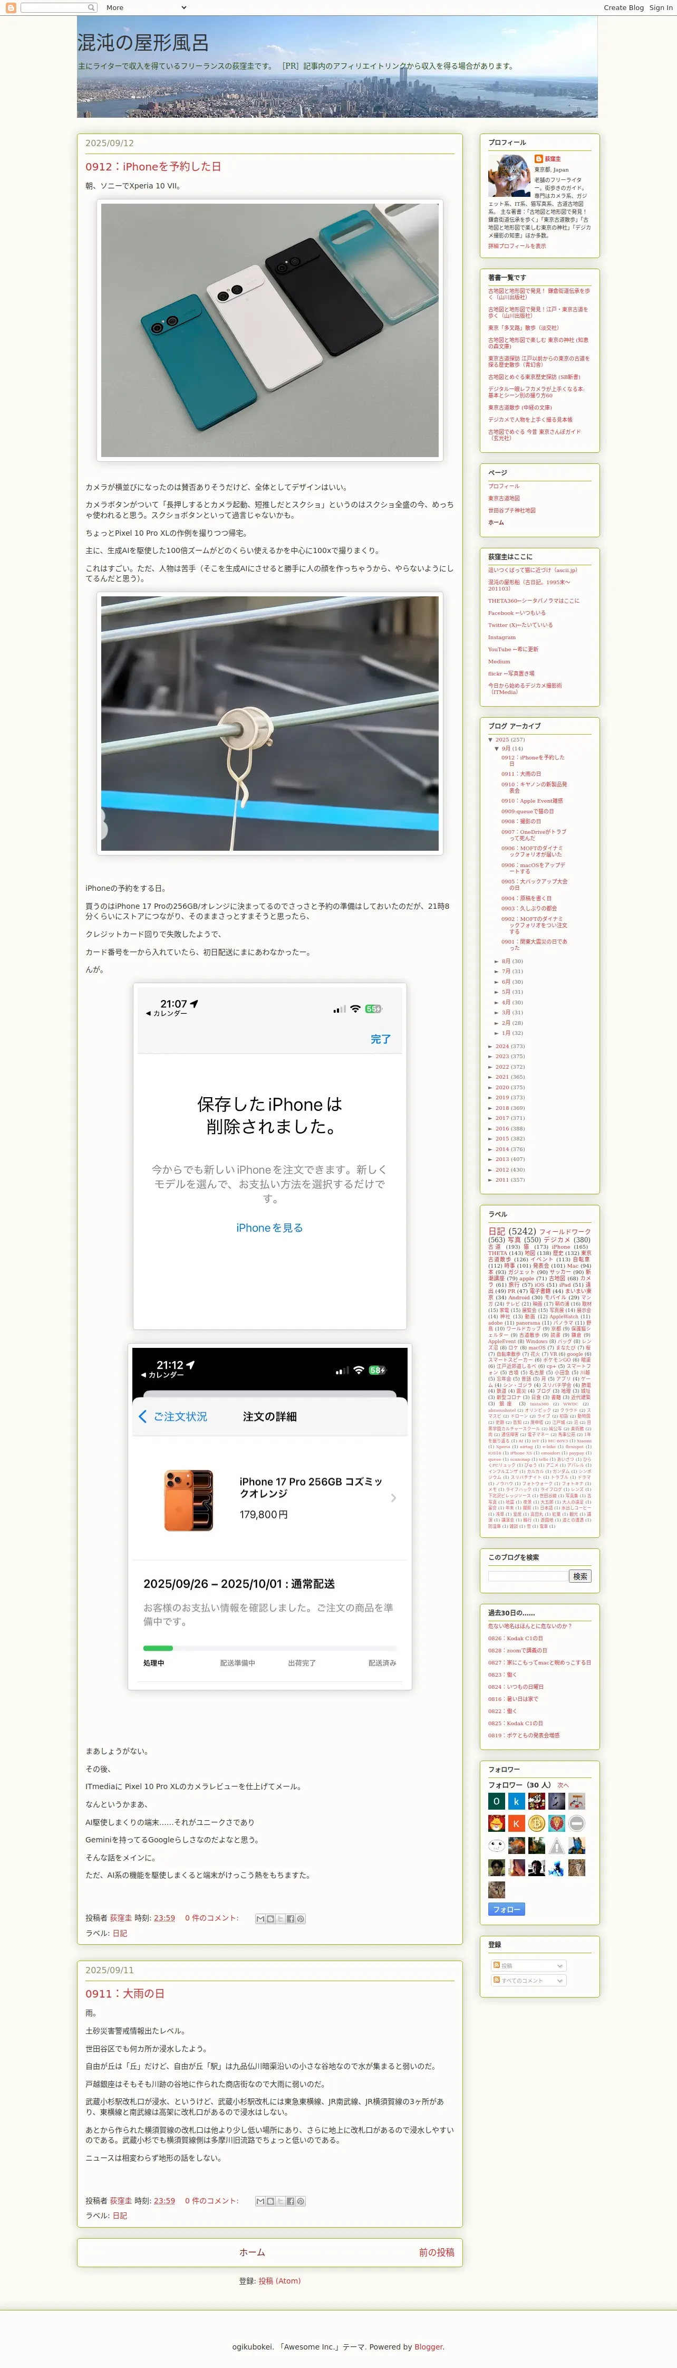
Task: Click the email share icon under 0912 post
Action: pos(260,1918)
